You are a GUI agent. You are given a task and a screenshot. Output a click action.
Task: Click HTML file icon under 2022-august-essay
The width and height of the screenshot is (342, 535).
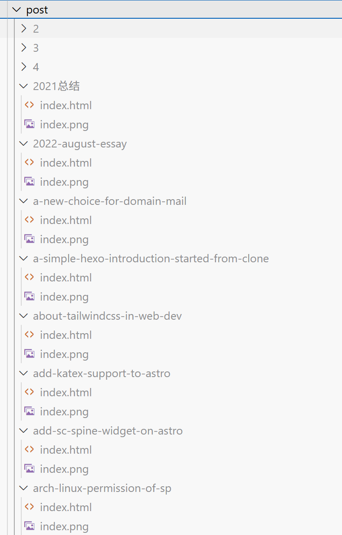click(x=29, y=163)
